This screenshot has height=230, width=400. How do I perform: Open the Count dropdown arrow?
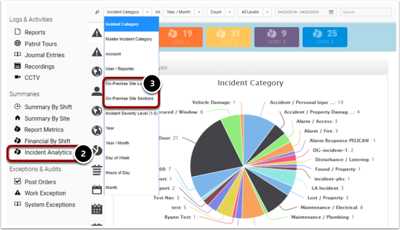coord(229,12)
